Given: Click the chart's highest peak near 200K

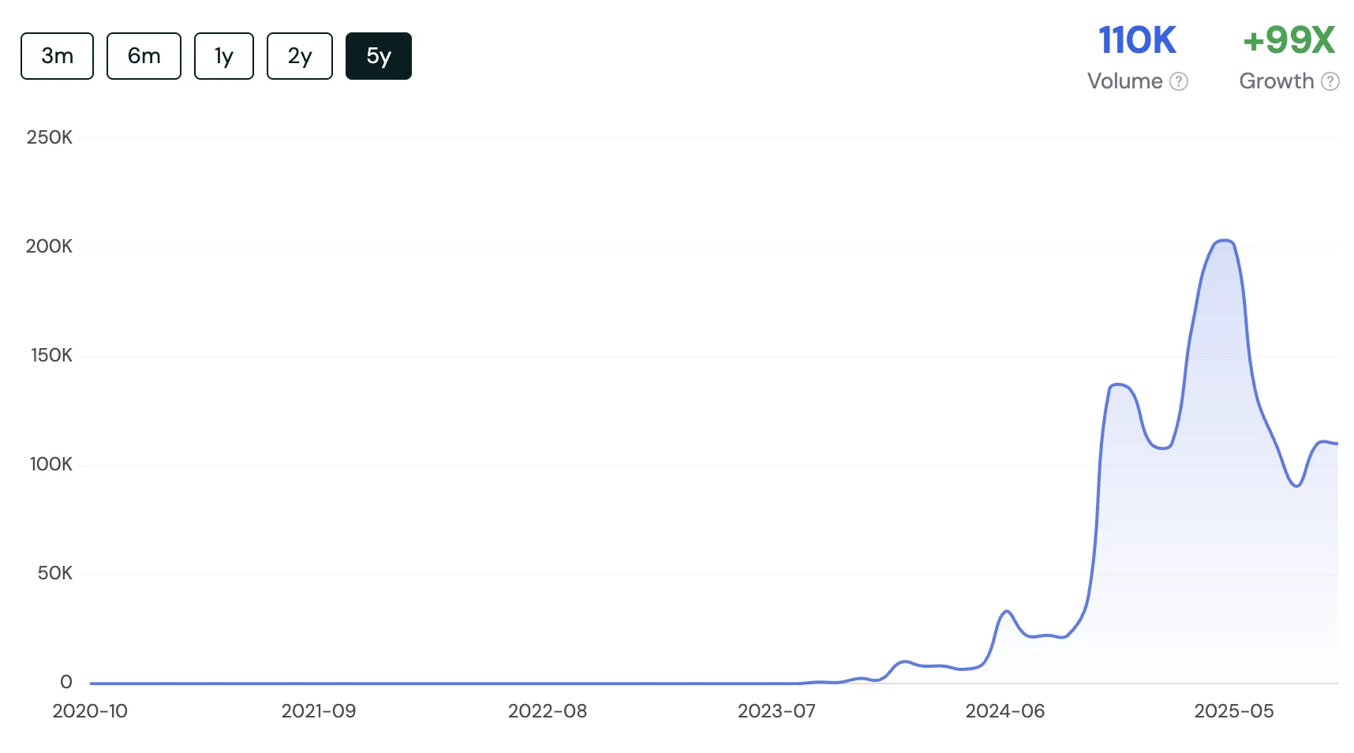Looking at the screenshot, I should point(1224,241).
